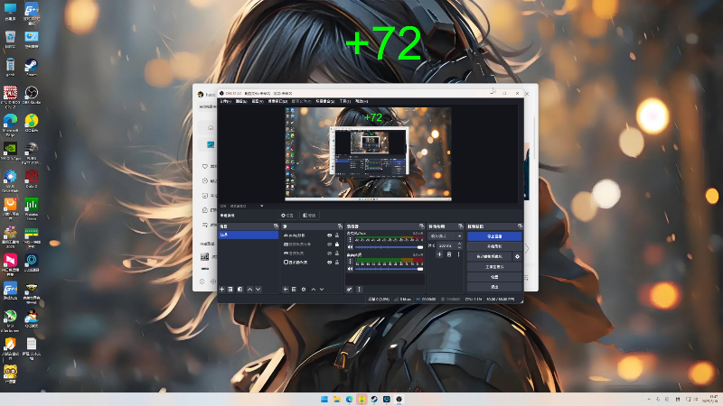723x406 pixels.
Task: Click the Filters button in source toolbar
Action: 309,216
